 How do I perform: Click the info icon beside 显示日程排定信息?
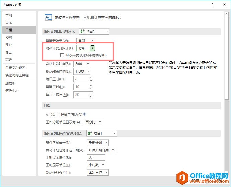coord(85,114)
